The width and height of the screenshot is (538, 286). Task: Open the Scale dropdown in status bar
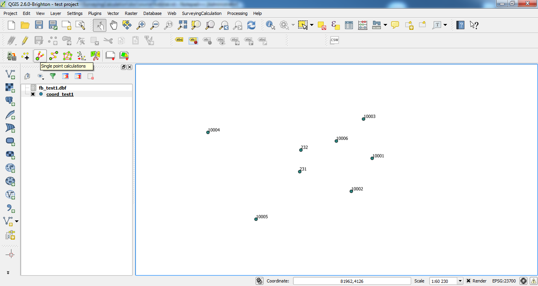(460, 281)
